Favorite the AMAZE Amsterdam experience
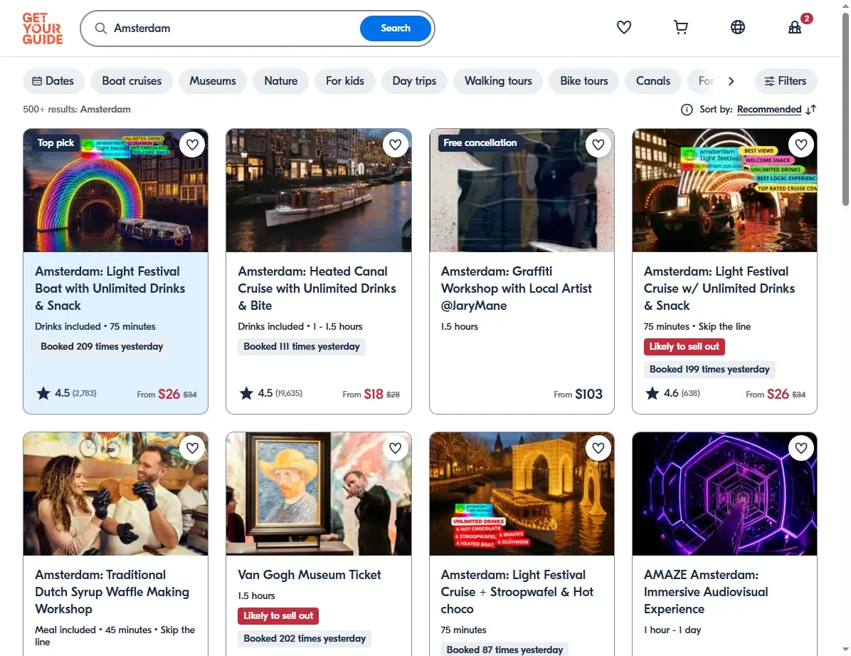The height and width of the screenshot is (656, 851). (x=801, y=448)
